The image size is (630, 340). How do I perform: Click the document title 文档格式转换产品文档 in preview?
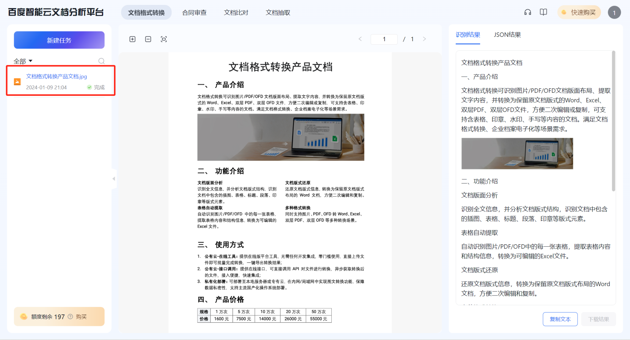[x=281, y=67]
